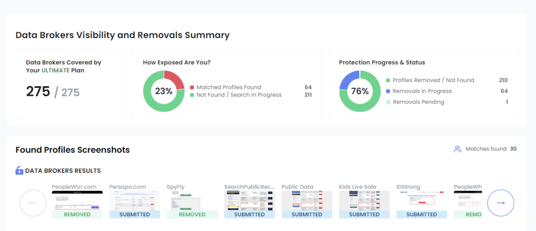Screen dimensions: 536x231
Task: Click the previous arrow in the screenshots carousel
Action: coord(33,203)
